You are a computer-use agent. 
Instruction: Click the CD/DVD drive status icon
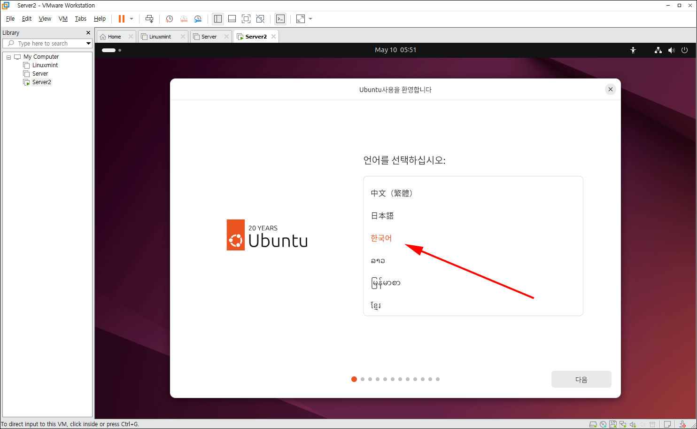pyautogui.click(x=603, y=424)
